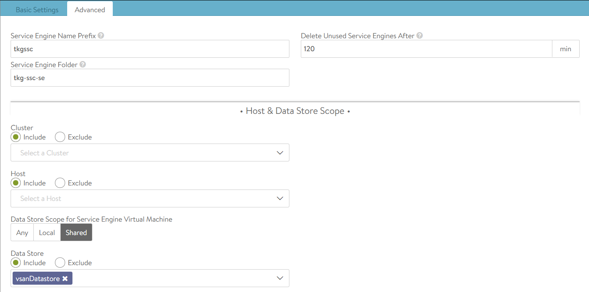
Task: Choose Include option for Data Store
Action: click(16, 263)
